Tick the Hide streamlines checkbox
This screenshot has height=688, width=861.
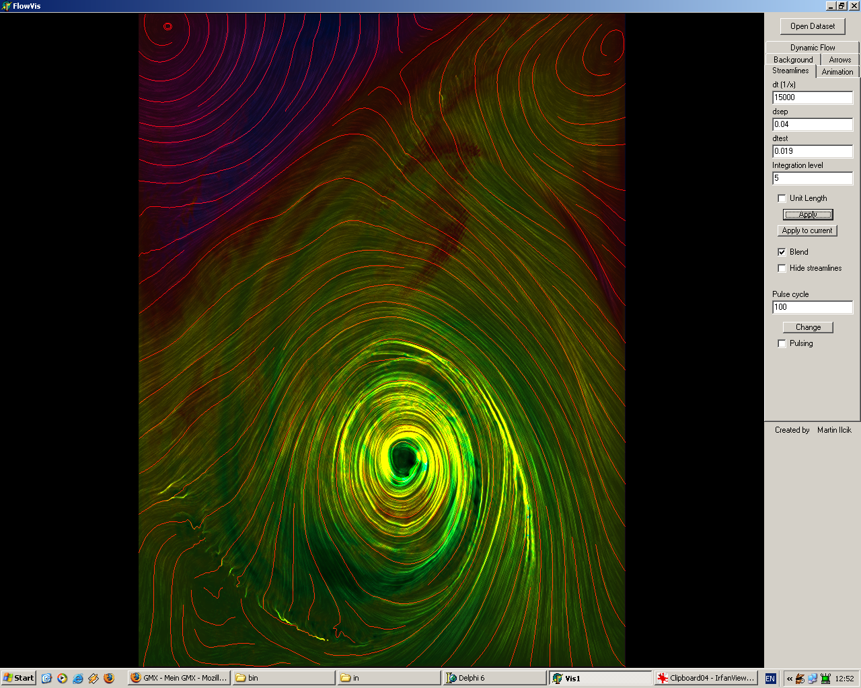782,268
